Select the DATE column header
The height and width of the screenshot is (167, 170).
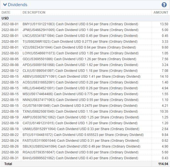6,12
